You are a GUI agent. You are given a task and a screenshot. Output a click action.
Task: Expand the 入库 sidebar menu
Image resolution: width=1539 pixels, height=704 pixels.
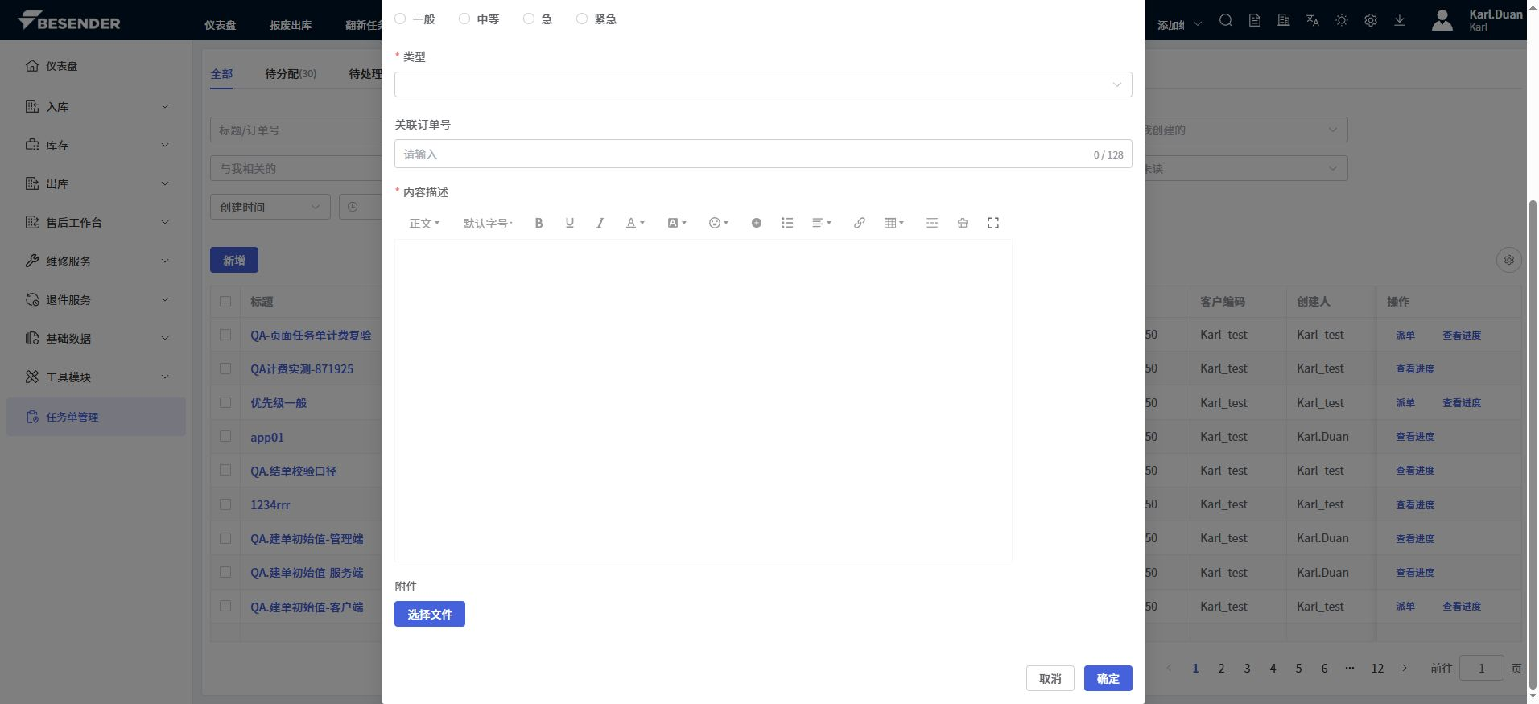pos(97,106)
